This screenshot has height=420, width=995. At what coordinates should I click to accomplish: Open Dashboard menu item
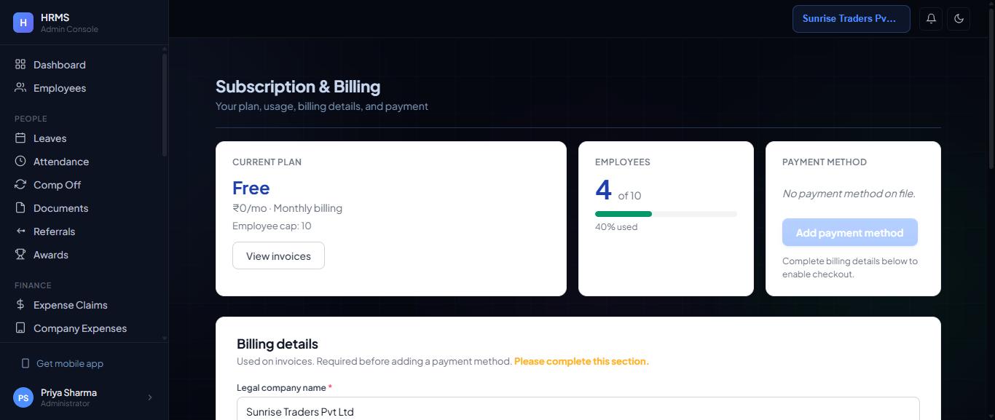click(x=82, y=65)
